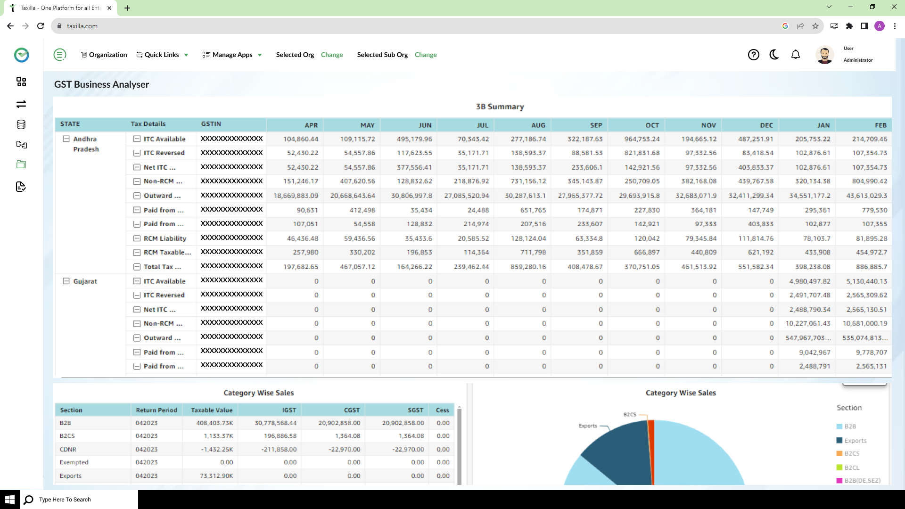
Task: Open the document edit icon in sidebar
Action: (21, 187)
